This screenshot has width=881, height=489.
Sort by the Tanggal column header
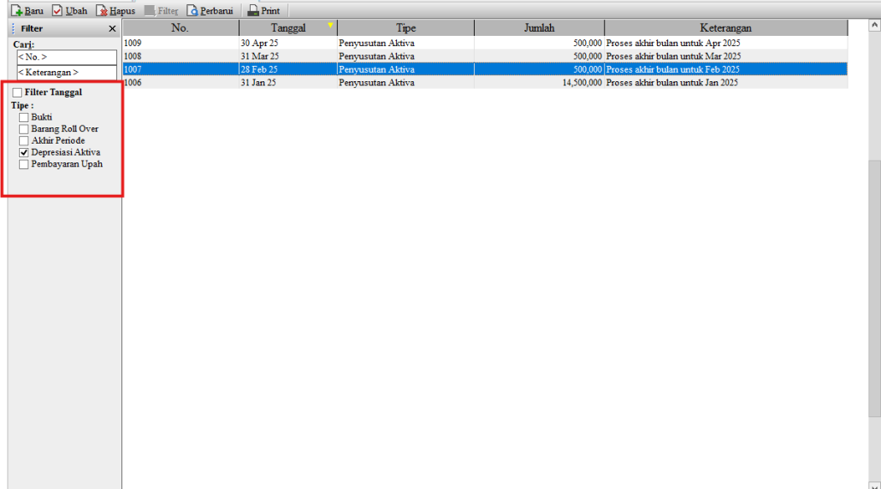[x=288, y=28]
